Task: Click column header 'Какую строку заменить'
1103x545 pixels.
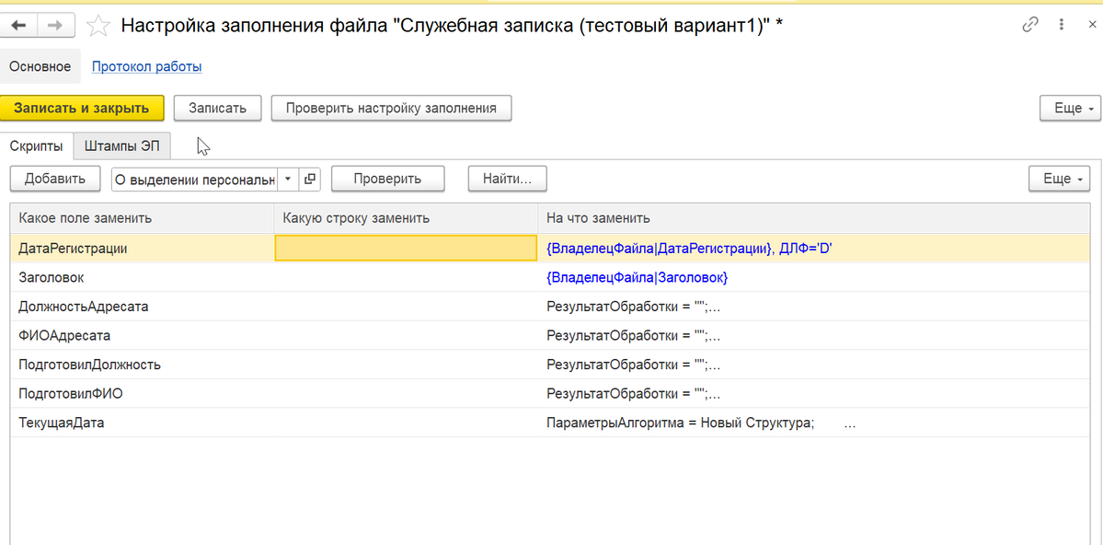Action: [x=406, y=218]
